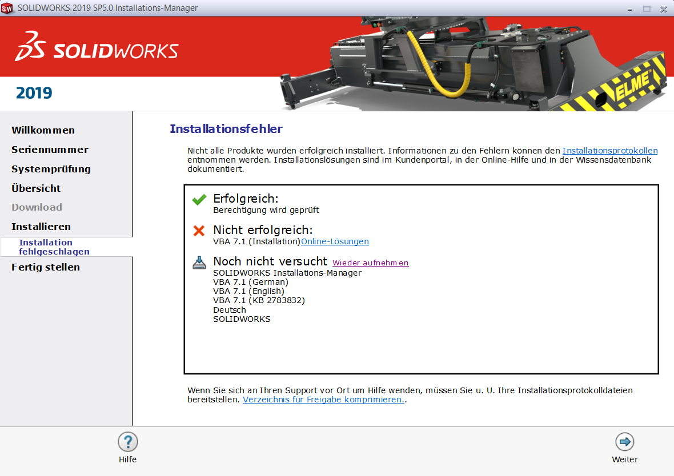The height and width of the screenshot is (476, 674).
Task: Click the Wieder aufnehmen link
Action: pos(370,263)
